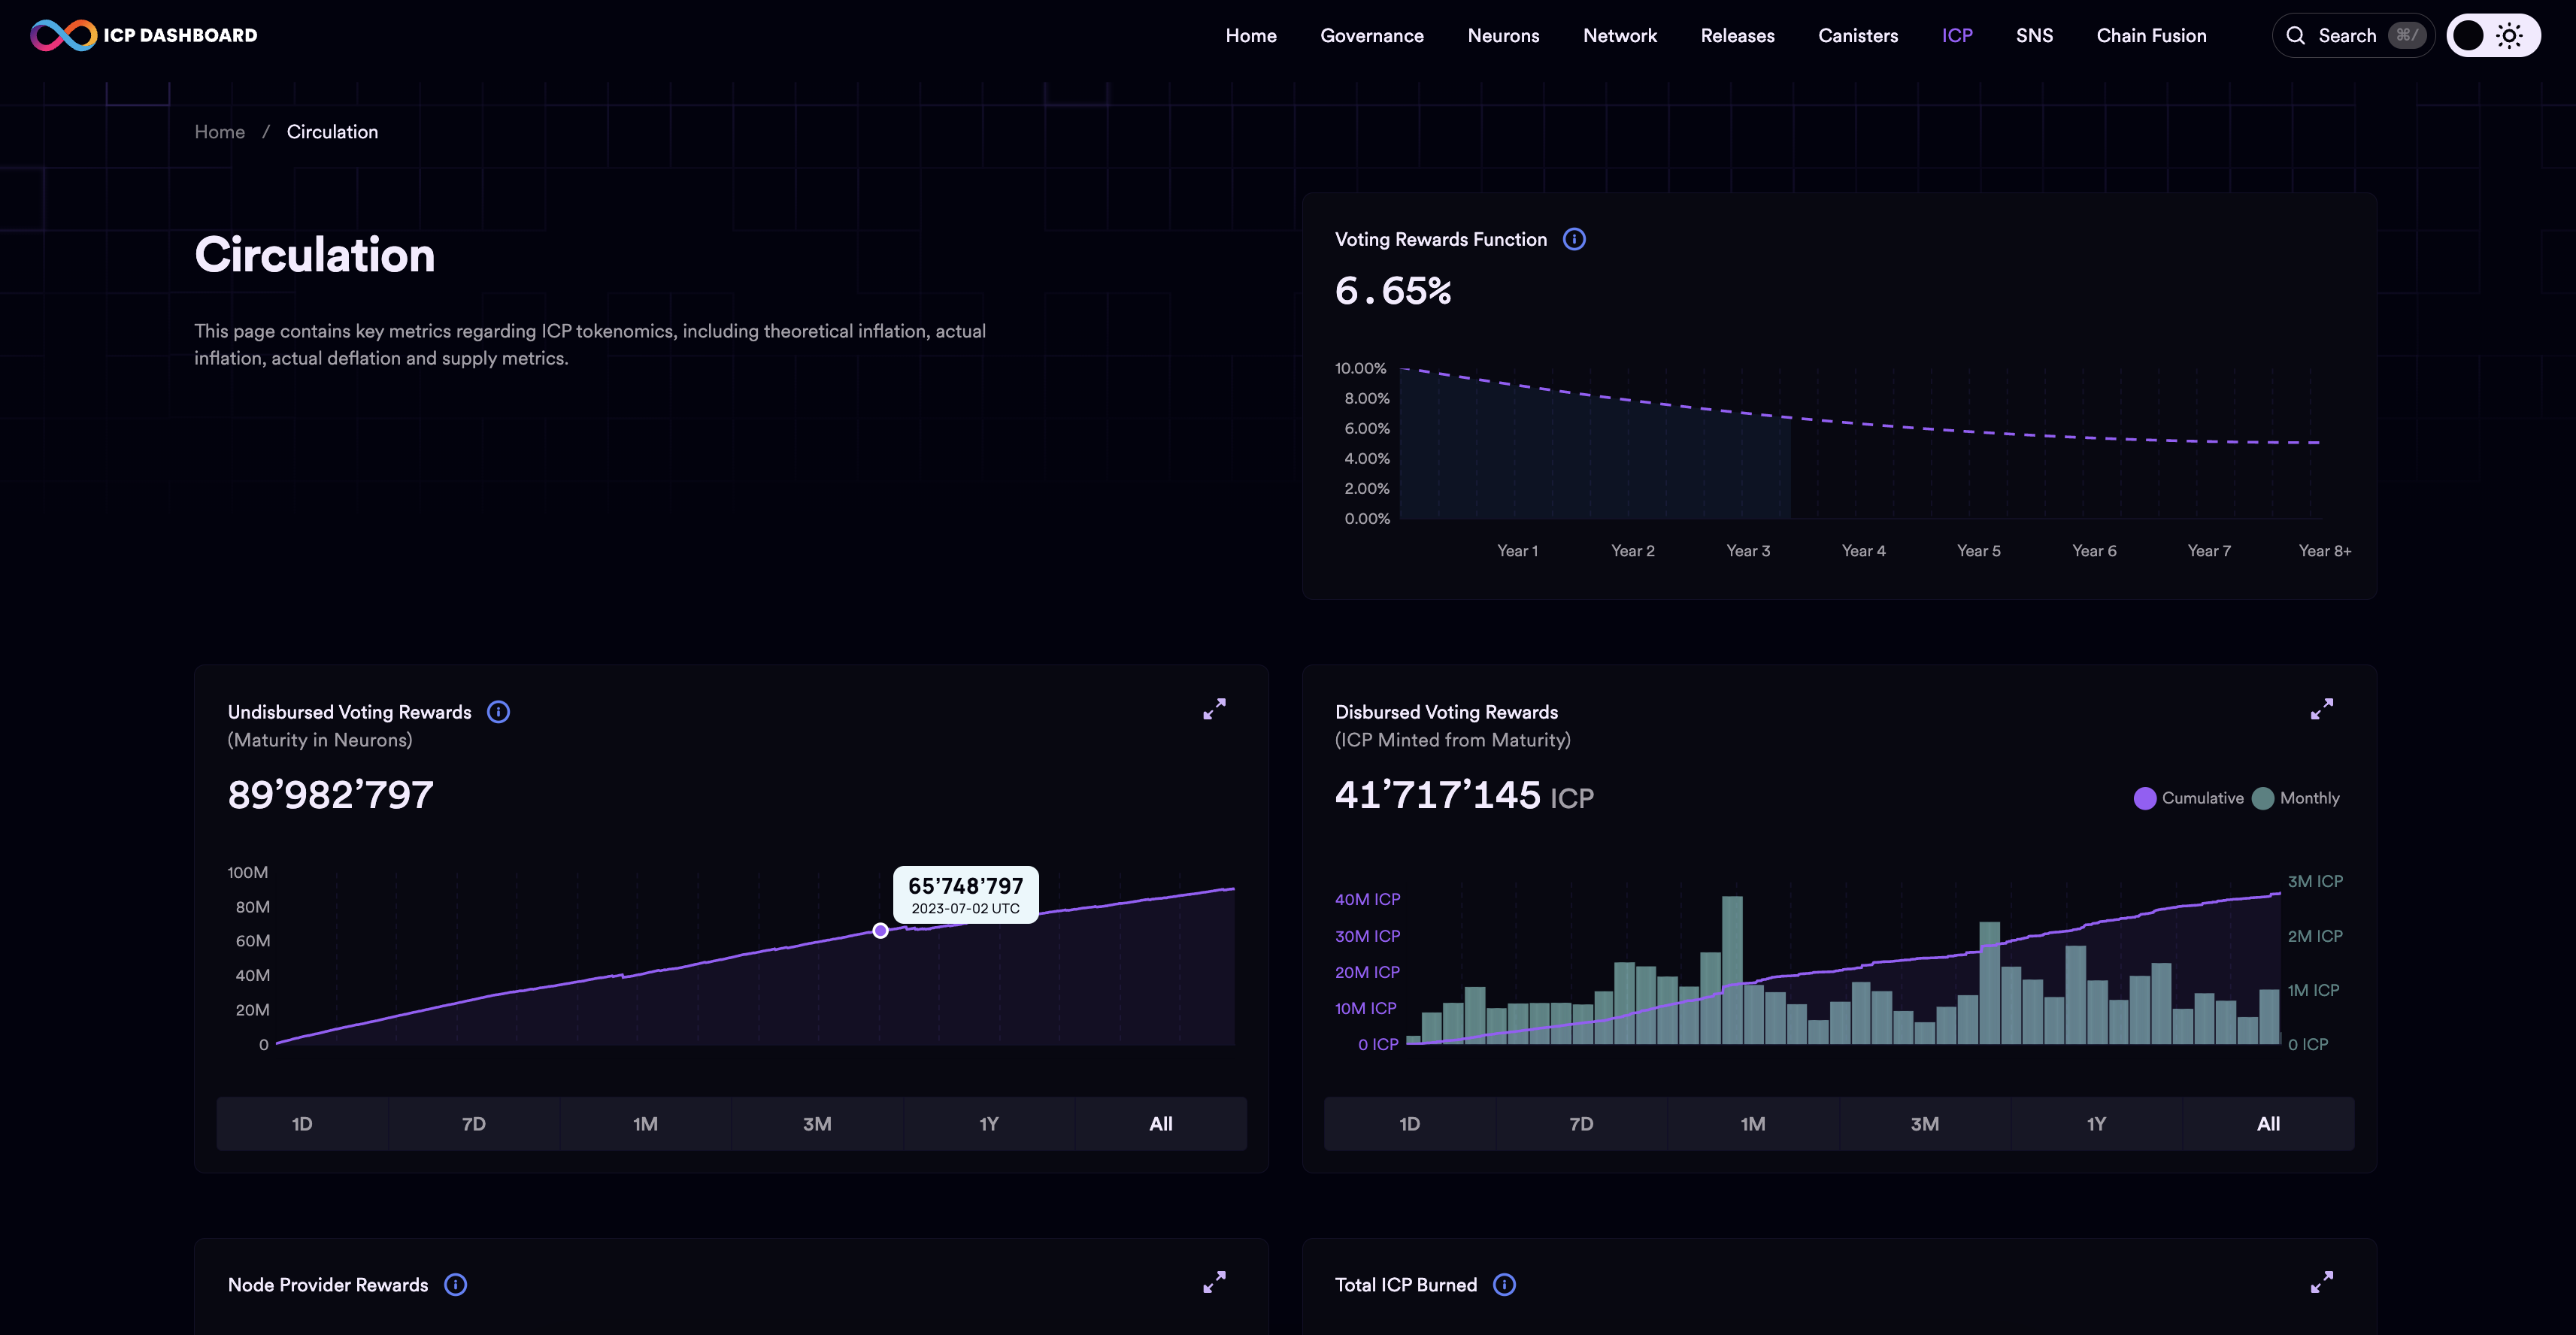This screenshot has height=1335, width=2576.
Task: Open the ICP nav menu
Action: pyautogui.click(x=1957, y=36)
